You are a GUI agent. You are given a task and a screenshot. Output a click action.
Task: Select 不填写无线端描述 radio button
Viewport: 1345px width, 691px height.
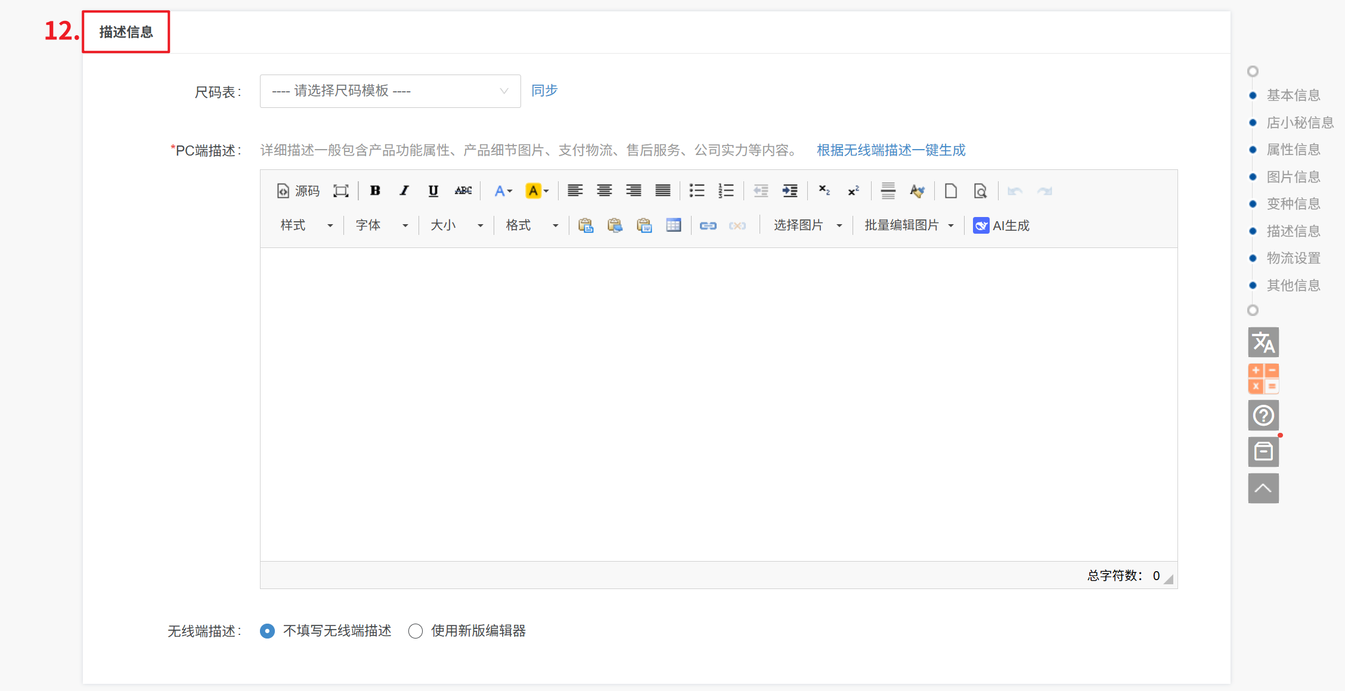(x=268, y=631)
